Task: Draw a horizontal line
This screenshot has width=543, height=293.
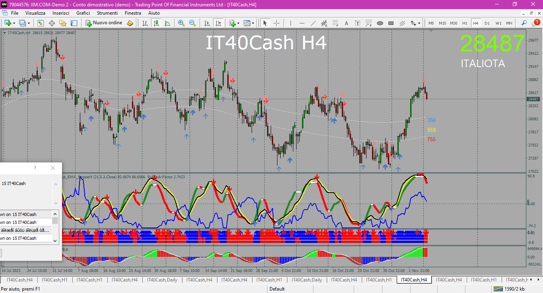Action: (x=302, y=23)
